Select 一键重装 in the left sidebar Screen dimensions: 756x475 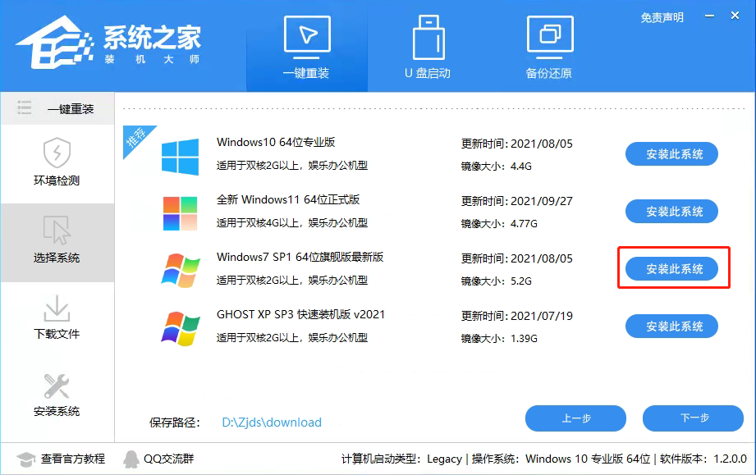click(x=56, y=107)
